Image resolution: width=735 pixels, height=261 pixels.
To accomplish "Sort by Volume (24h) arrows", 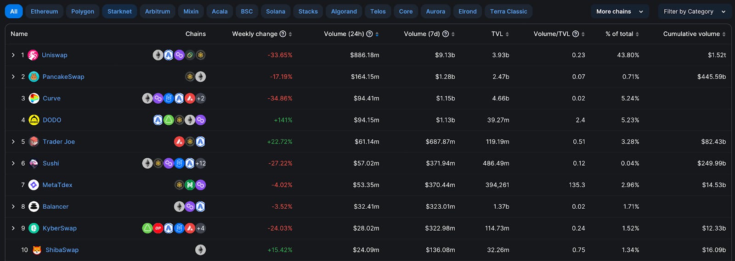I will pos(377,34).
